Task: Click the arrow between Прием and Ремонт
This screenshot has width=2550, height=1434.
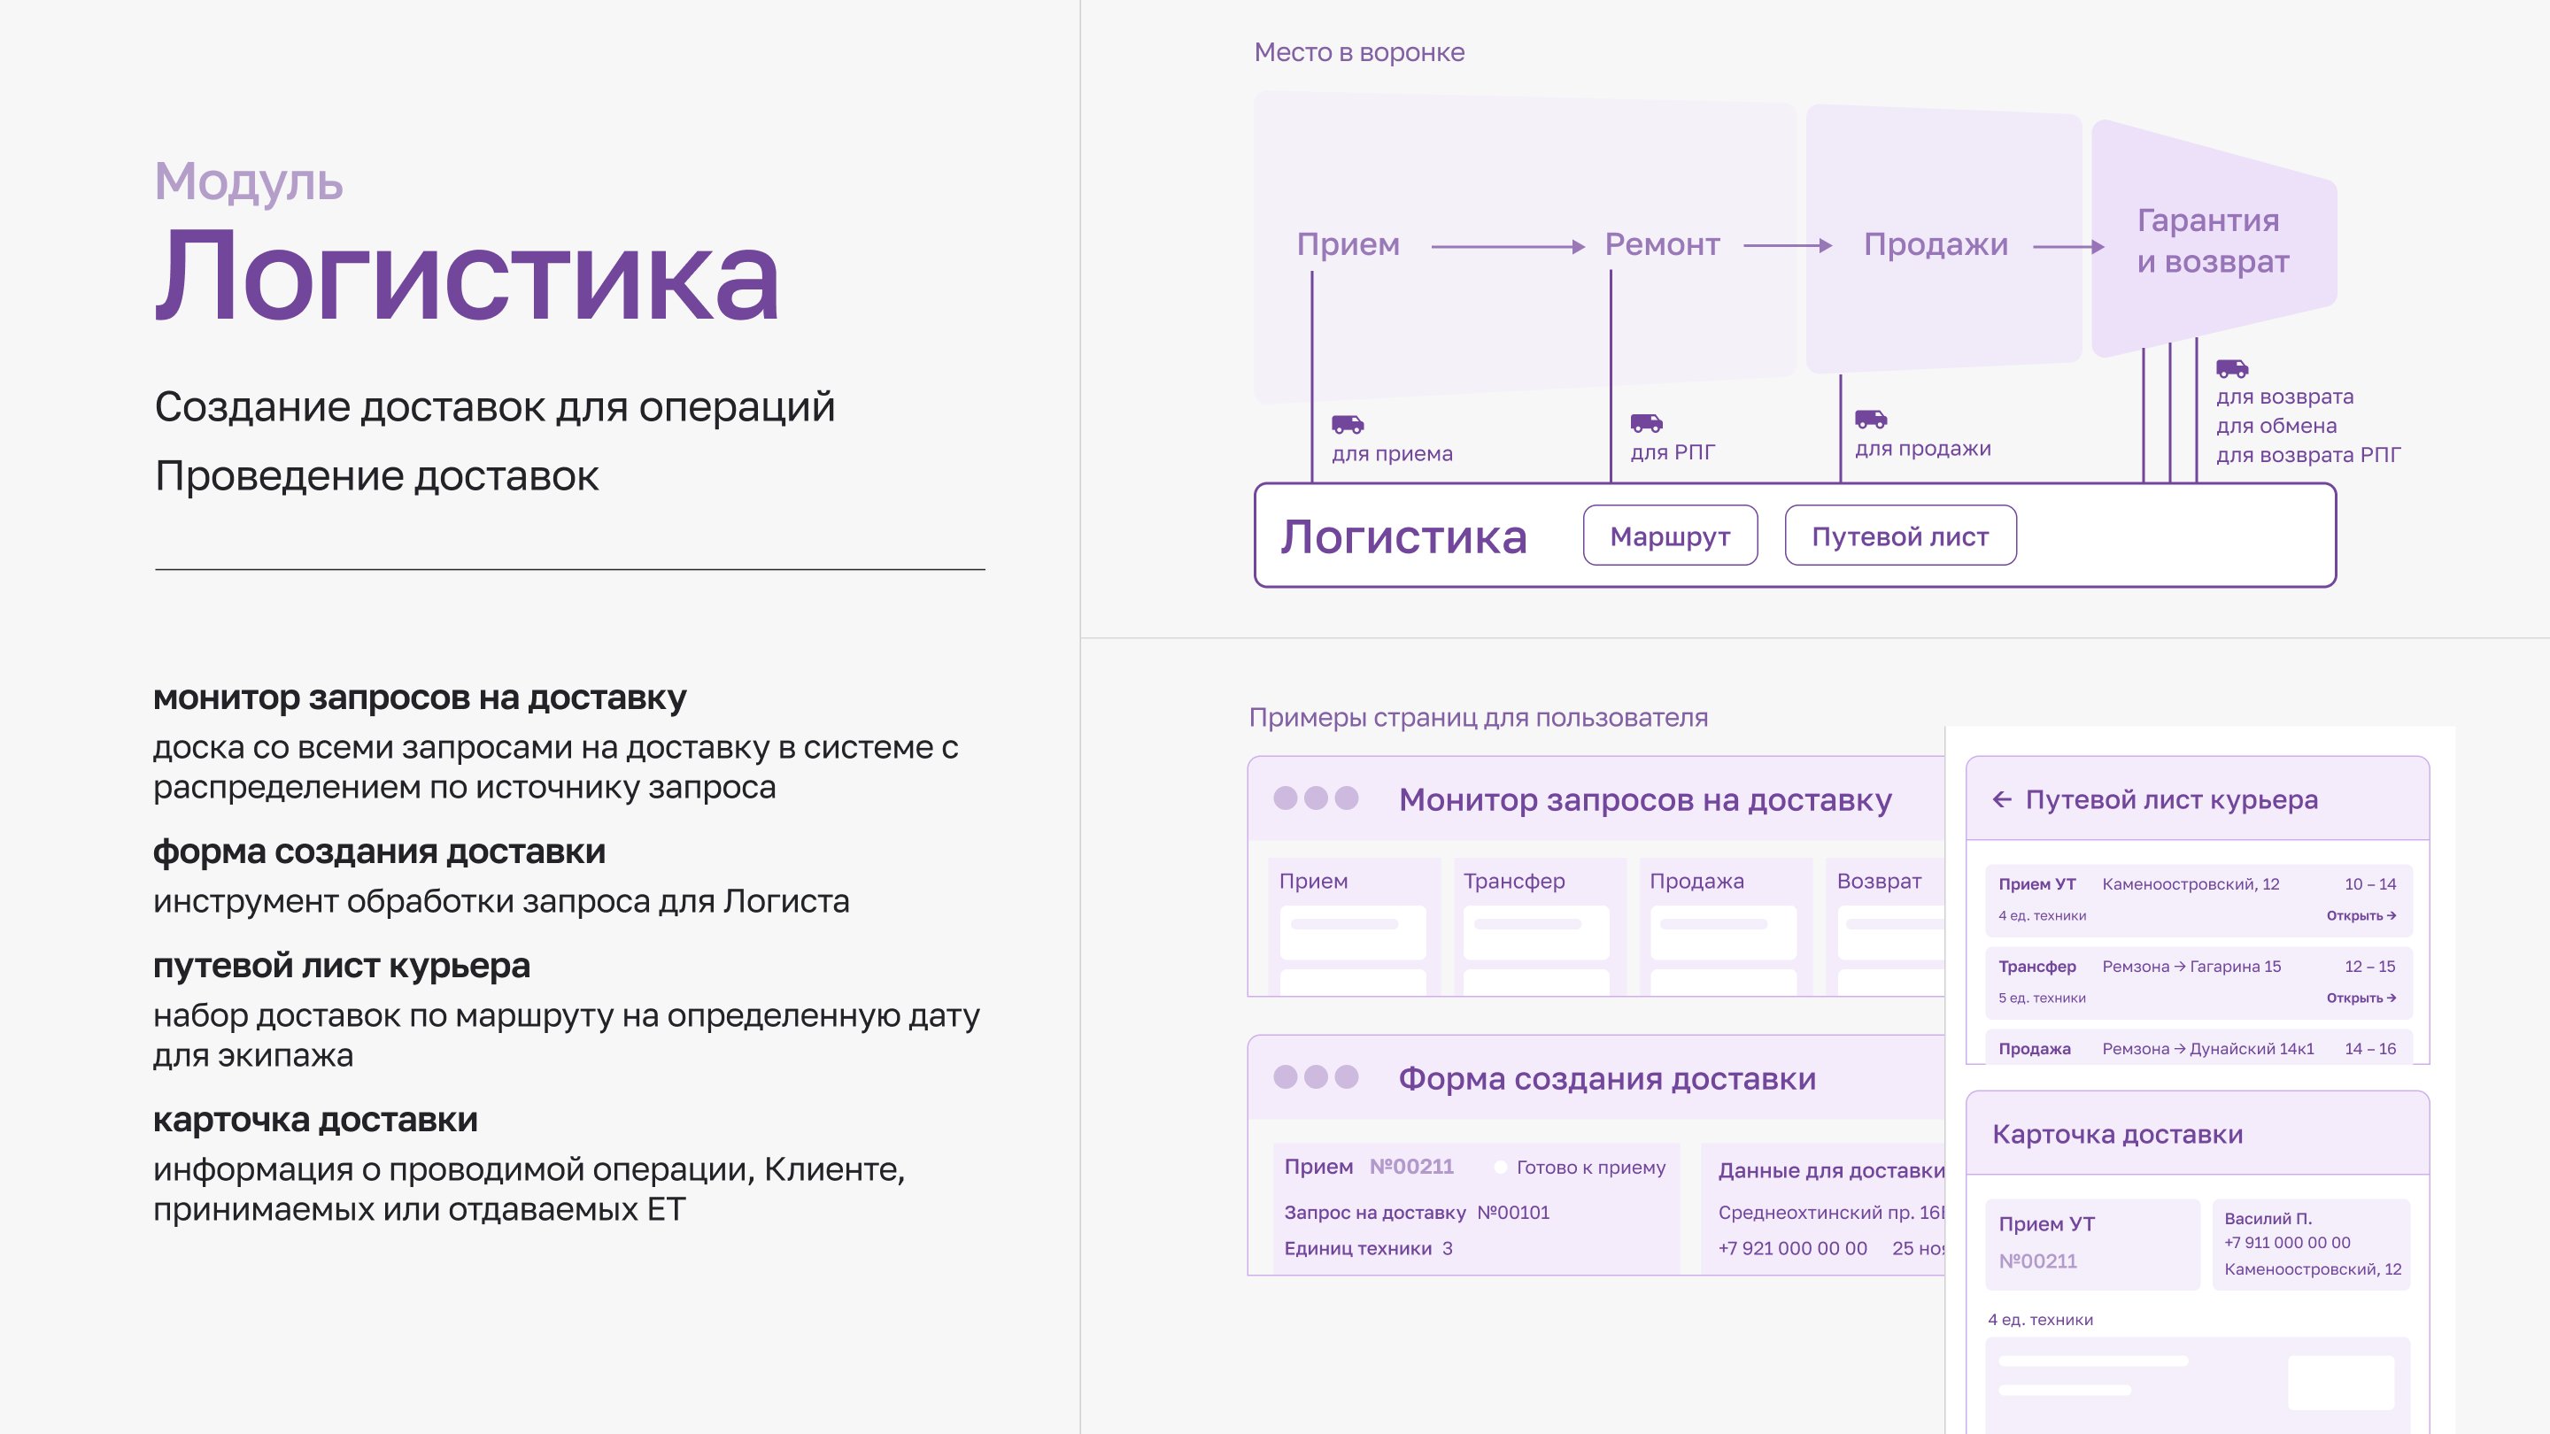Action: coord(1507,246)
